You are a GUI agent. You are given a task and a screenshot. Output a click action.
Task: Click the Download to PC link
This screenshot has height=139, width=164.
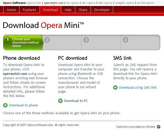point(76,101)
